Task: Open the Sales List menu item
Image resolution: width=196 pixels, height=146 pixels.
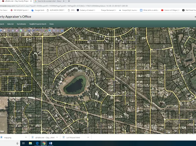Action: coord(11,24)
